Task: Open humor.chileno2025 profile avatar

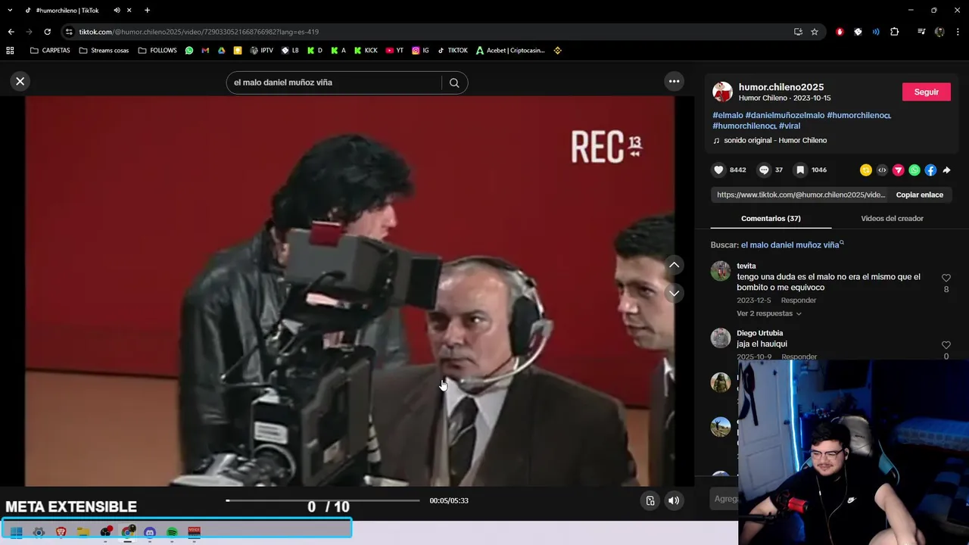Action: (x=722, y=92)
